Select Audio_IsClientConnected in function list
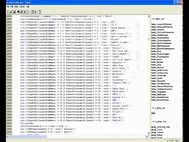The image size is (189, 142). [163, 32]
